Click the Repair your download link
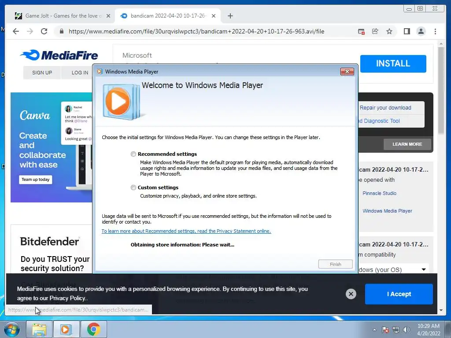451x338 pixels. tap(385, 108)
